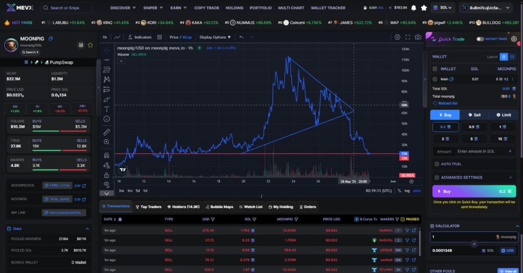Take a chart snapshot with camera icon
Screen dimensions: 523x273
pyautogui.click(x=418, y=37)
